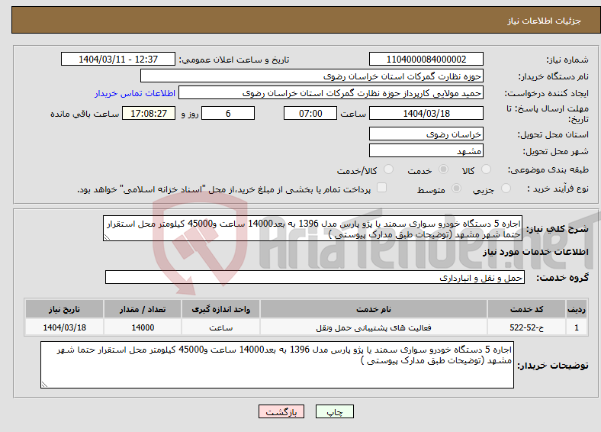Click the شرح کلی نیاز text area
This screenshot has width=601, height=432.
pyautogui.click(x=313, y=228)
